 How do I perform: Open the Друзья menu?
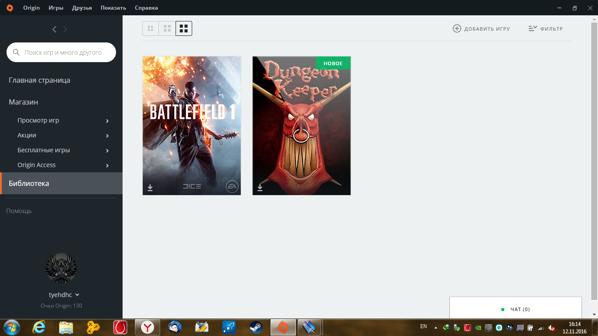pyautogui.click(x=82, y=8)
